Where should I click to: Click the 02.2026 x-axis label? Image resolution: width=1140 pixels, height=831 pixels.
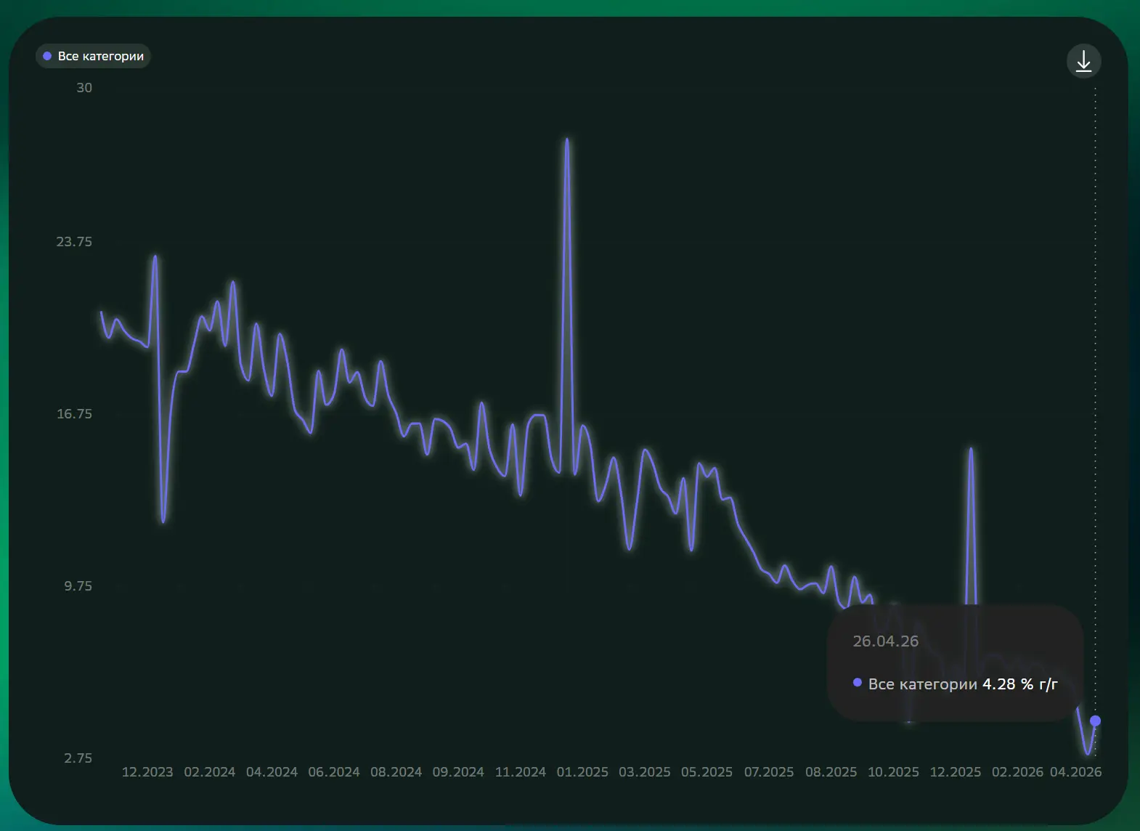click(x=1017, y=772)
